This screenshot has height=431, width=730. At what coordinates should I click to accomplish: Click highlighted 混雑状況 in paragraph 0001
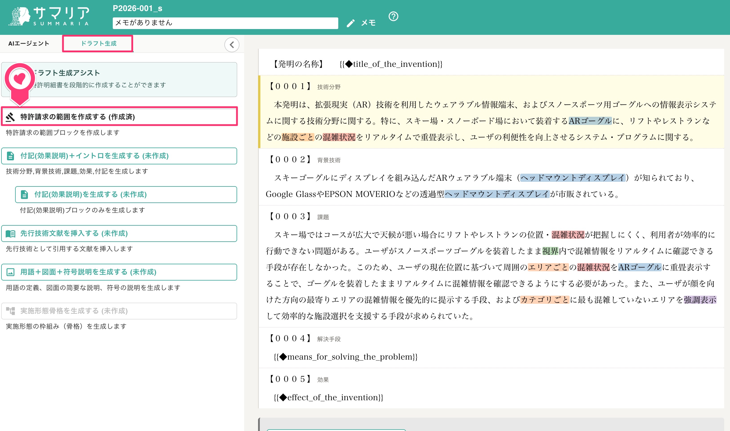point(339,137)
